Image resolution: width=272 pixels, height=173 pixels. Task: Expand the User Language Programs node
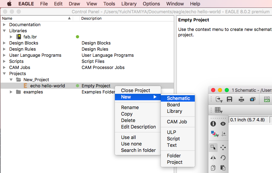(4, 55)
